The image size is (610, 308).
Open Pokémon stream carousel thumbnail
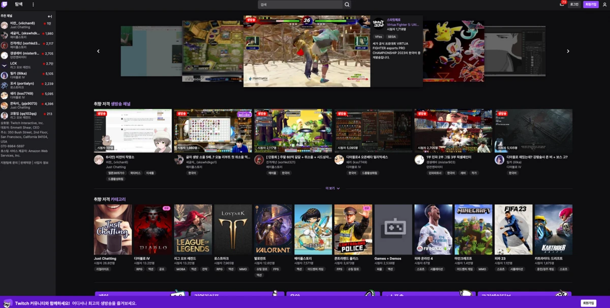[453, 51]
